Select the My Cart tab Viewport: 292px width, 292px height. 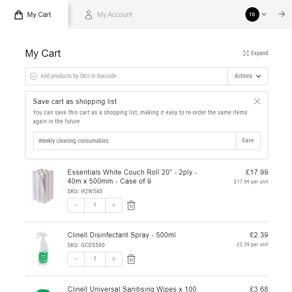click(x=33, y=15)
